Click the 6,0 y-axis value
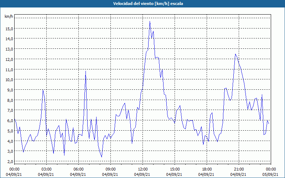 (x=10, y=121)
